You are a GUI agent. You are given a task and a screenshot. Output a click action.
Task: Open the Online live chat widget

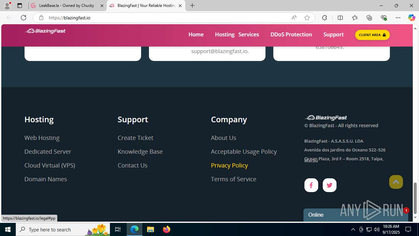(x=355, y=215)
